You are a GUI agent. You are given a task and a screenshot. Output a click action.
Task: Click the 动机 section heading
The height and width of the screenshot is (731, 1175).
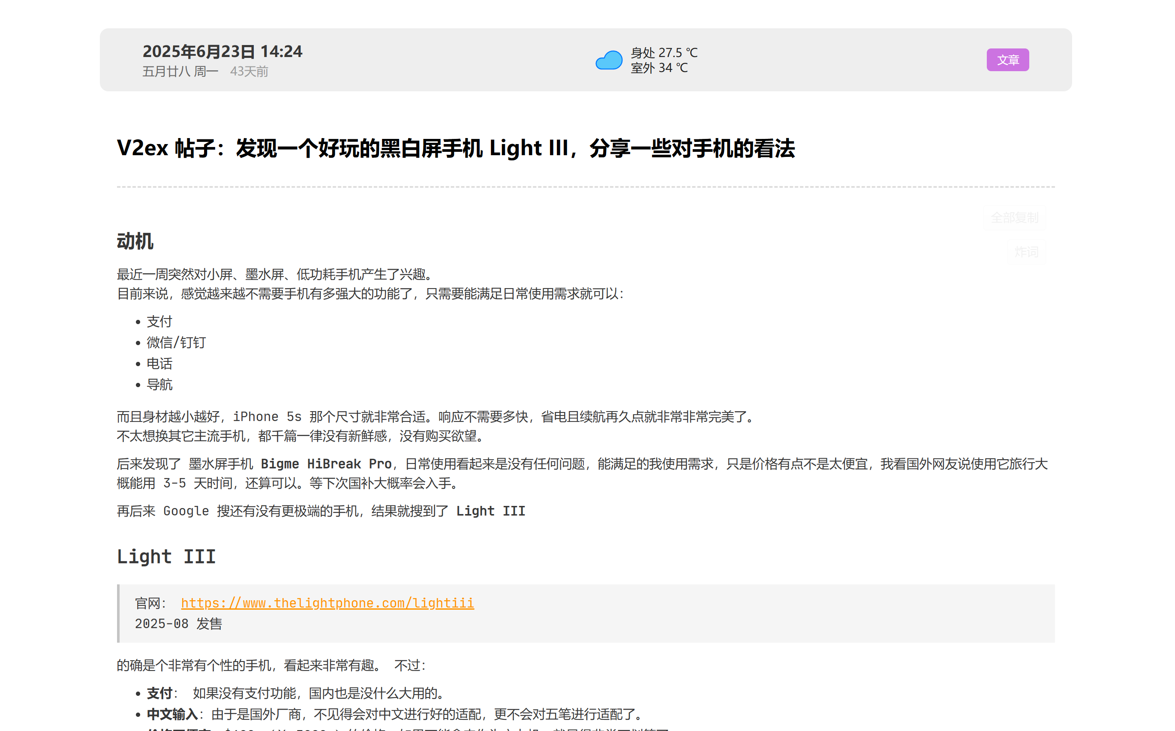135,241
